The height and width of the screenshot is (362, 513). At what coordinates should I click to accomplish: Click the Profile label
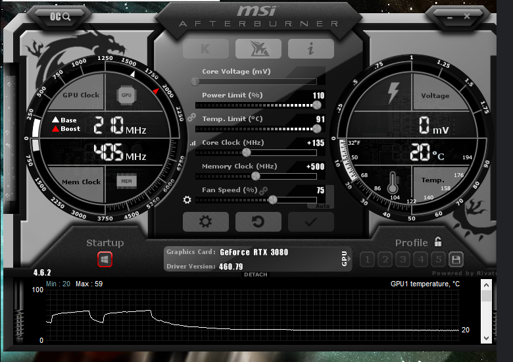click(411, 243)
